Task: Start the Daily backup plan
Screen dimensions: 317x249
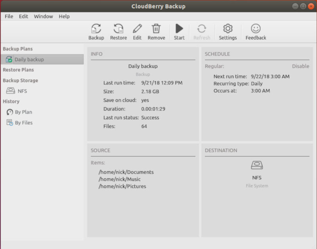Action: [x=179, y=31]
